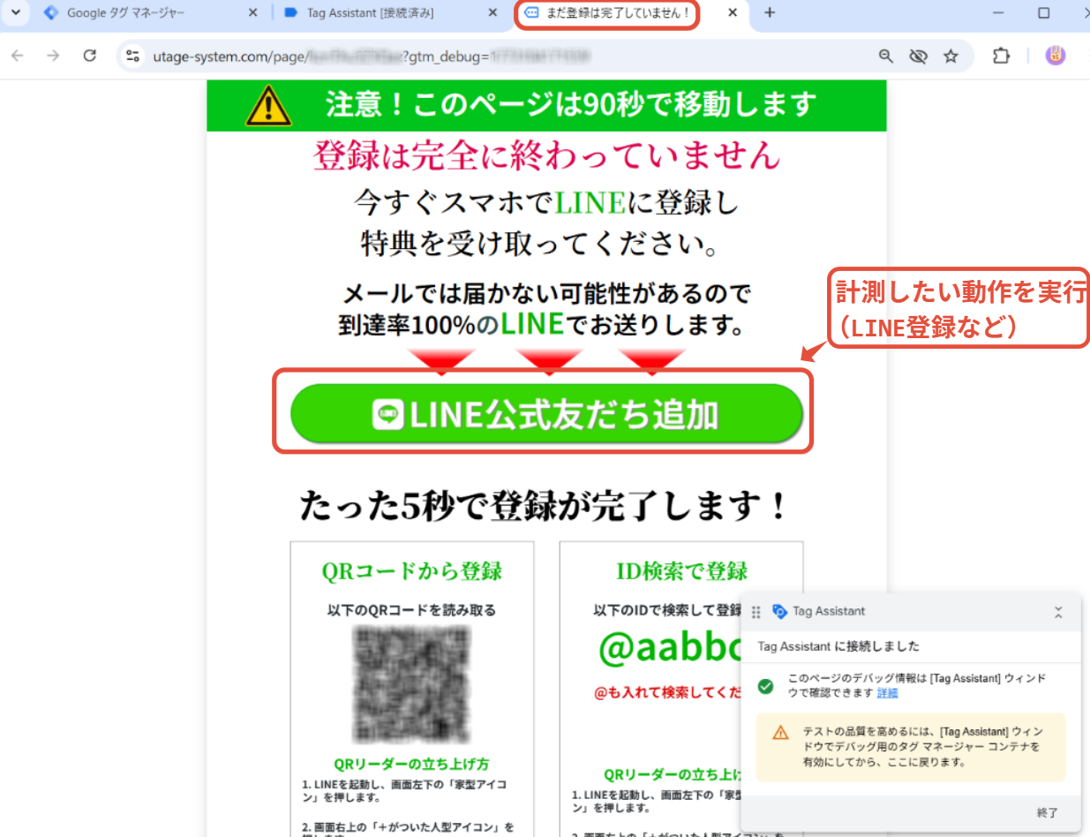Viewport: 1090px width, 837px height.
Task: Click the Tag Assistant popup drag handle
Action: 756,612
